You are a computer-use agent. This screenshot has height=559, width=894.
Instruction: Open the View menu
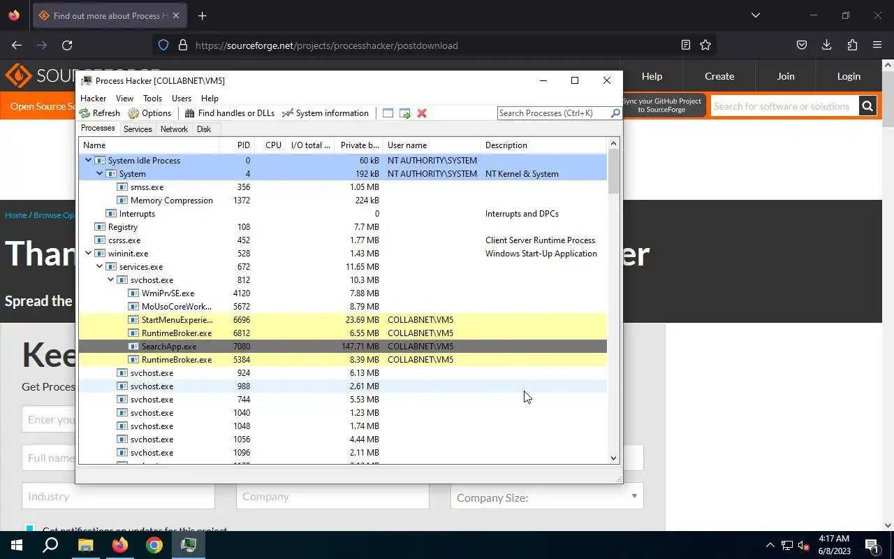click(124, 99)
